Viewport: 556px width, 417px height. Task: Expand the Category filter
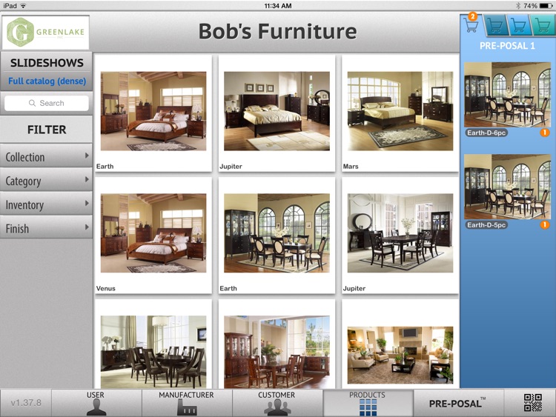[x=46, y=180]
